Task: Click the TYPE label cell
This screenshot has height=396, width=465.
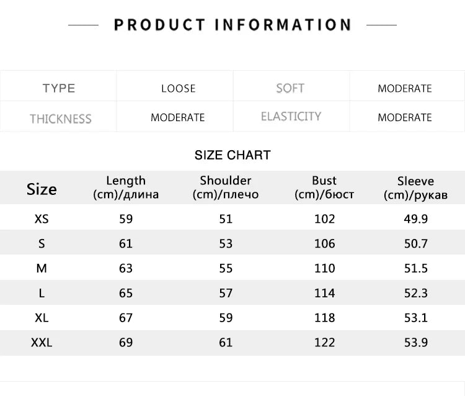Action: click(59, 88)
